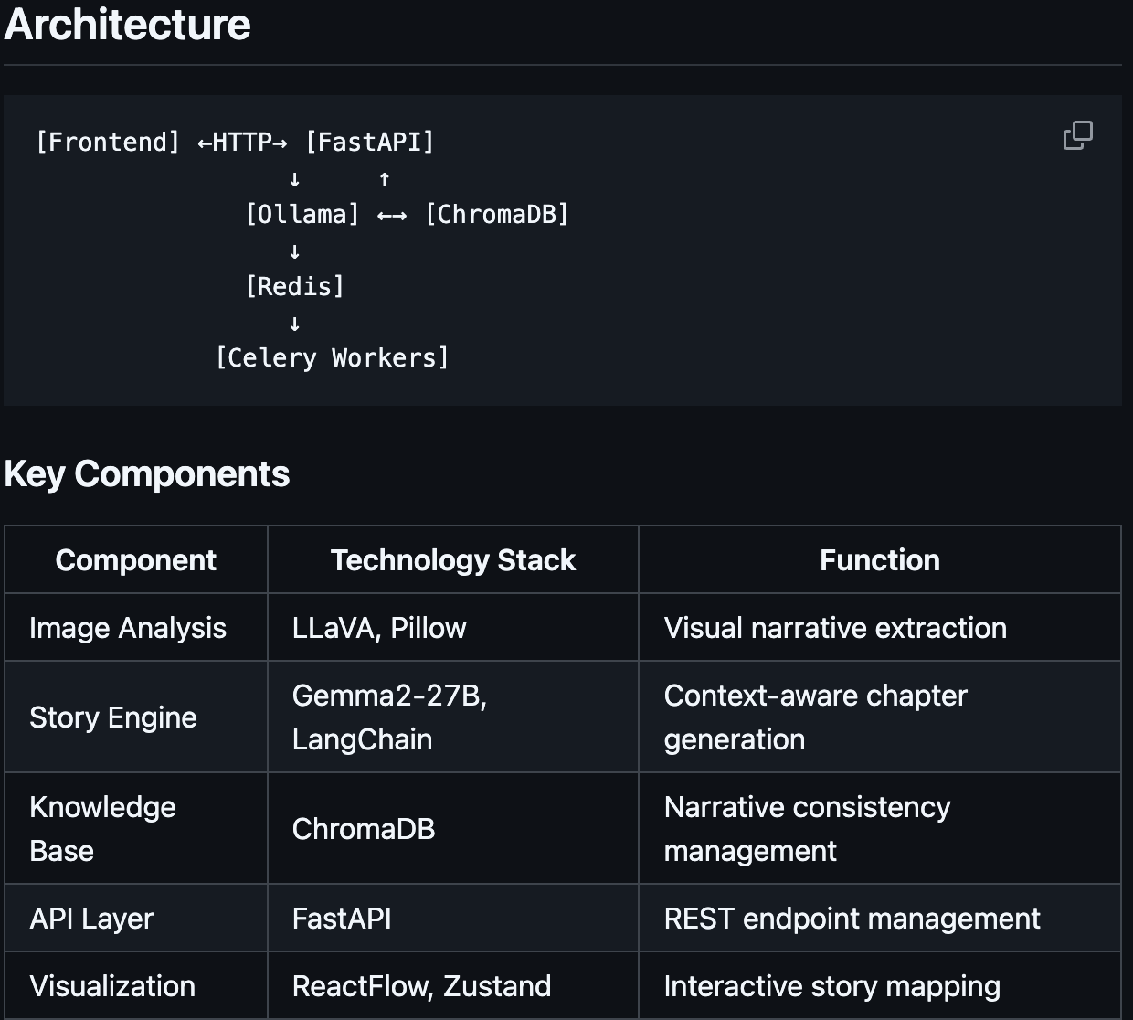Select FastAPI in the Technology Stack column
1133x1020 pixels.
pyautogui.click(x=453, y=918)
